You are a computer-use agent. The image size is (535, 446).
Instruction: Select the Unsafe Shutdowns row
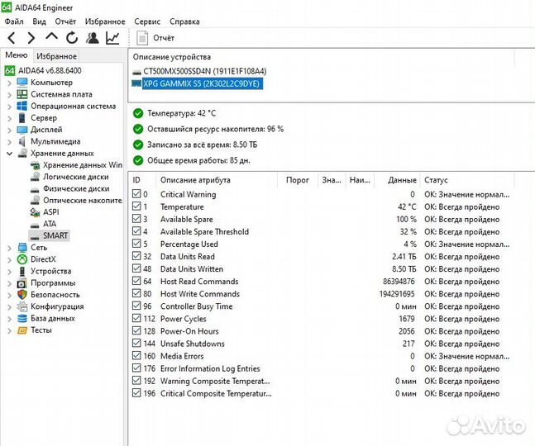(321, 344)
